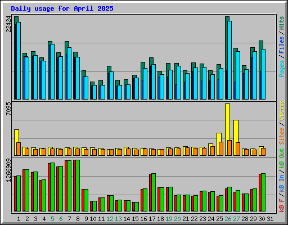Click day label 8 on x-axis
Image resolution: width=288 pixels, height=225 pixels.
click(78, 219)
